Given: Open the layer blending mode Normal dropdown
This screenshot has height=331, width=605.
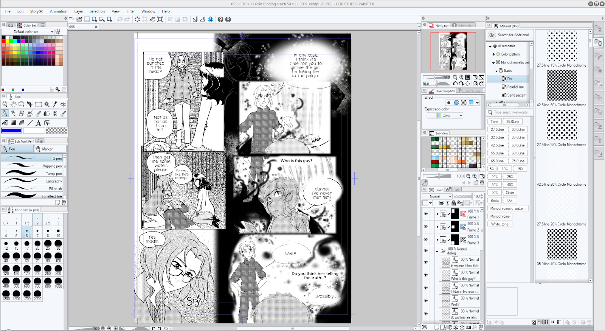Looking at the screenshot, I should click(437, 196).
